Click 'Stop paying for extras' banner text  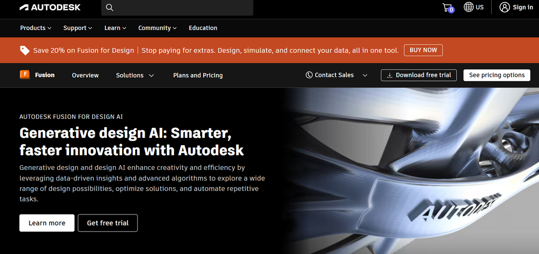click(x=270, y=50)
